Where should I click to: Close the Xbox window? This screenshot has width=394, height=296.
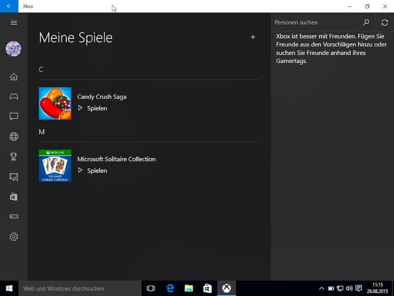385,6
